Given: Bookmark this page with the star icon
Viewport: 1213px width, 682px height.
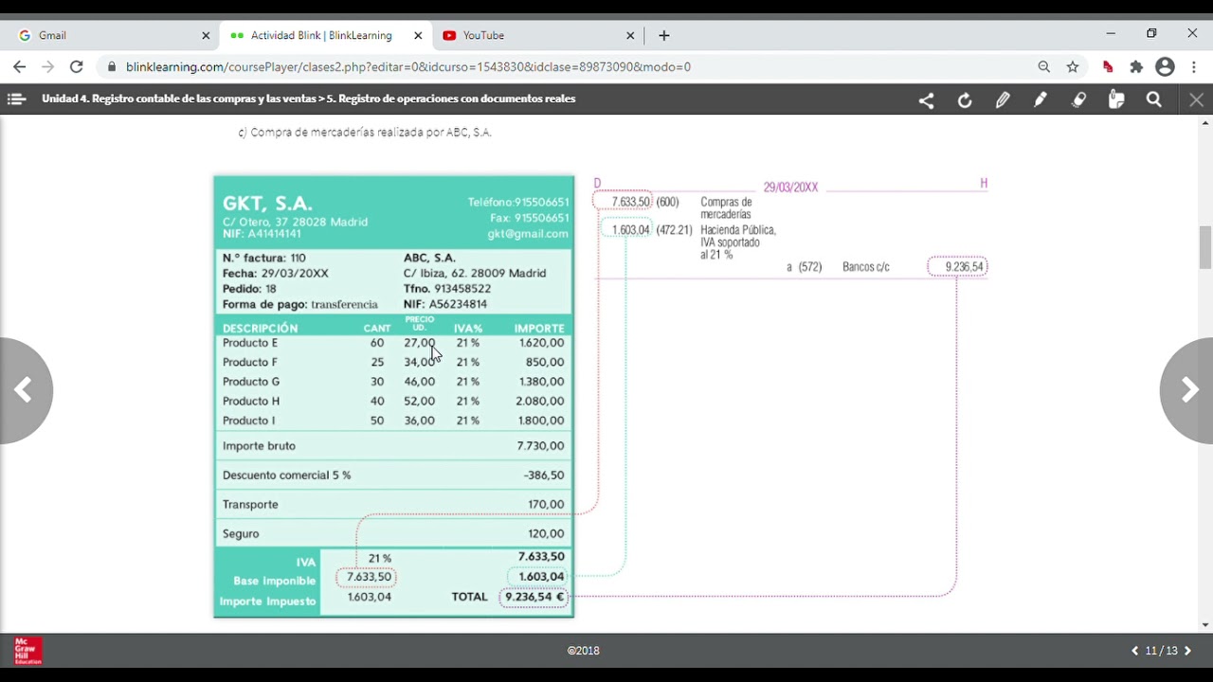Looking at the screenshot, I should tap(1073, 67).
